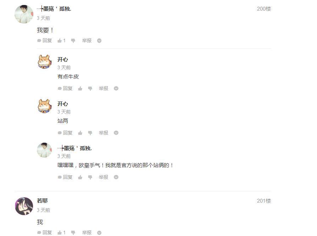Screen dimensions: 317x236
Task: Open 开心's shiba avatar on "有点牛皮"
Action: pyautogui.click(x=45, y=62)
